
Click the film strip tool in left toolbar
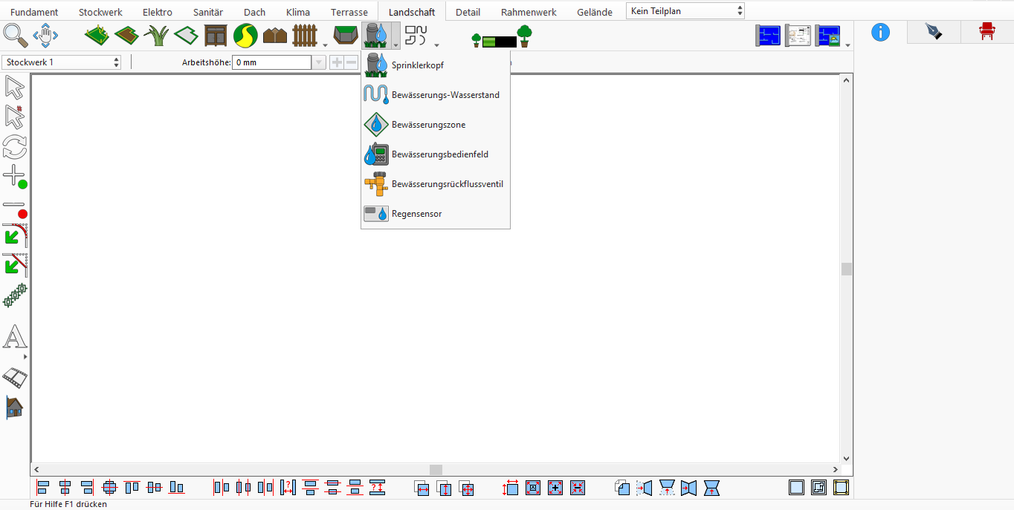pyautogui.click(x=15, y=378)
